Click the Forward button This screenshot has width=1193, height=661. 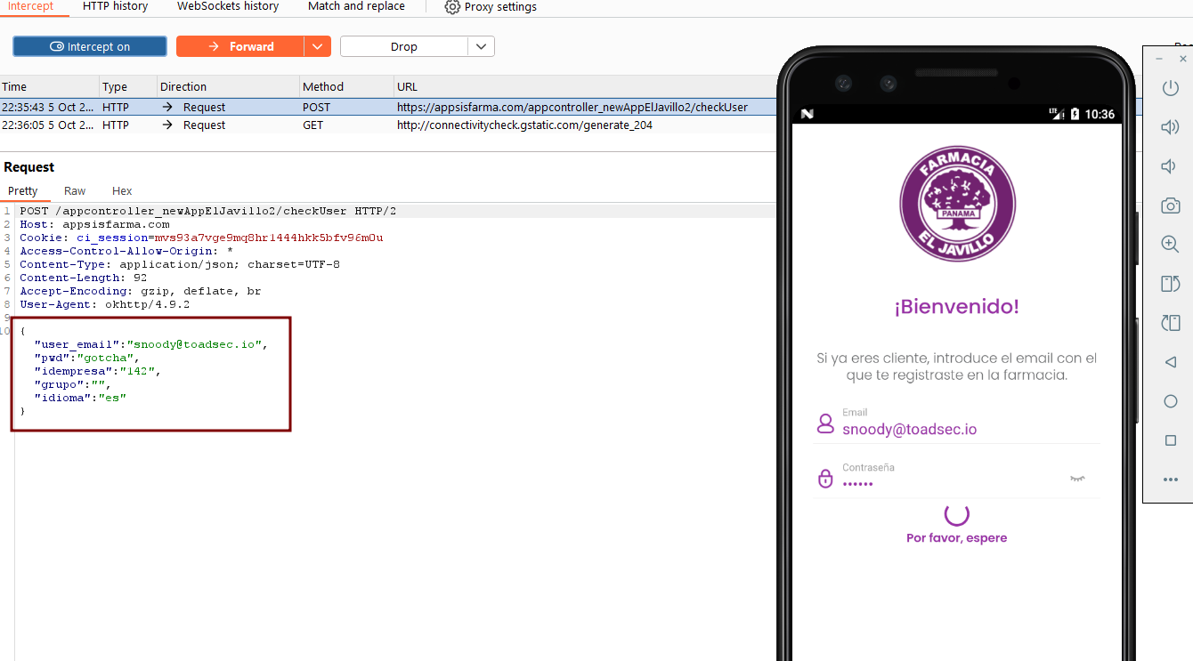pyautogui.click(x=240, y=46)
